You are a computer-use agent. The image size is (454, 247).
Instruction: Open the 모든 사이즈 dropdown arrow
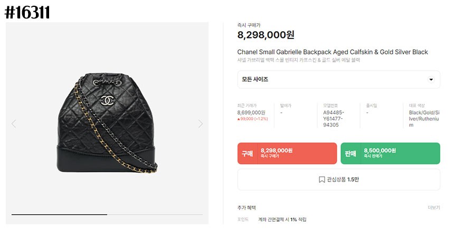431,80
